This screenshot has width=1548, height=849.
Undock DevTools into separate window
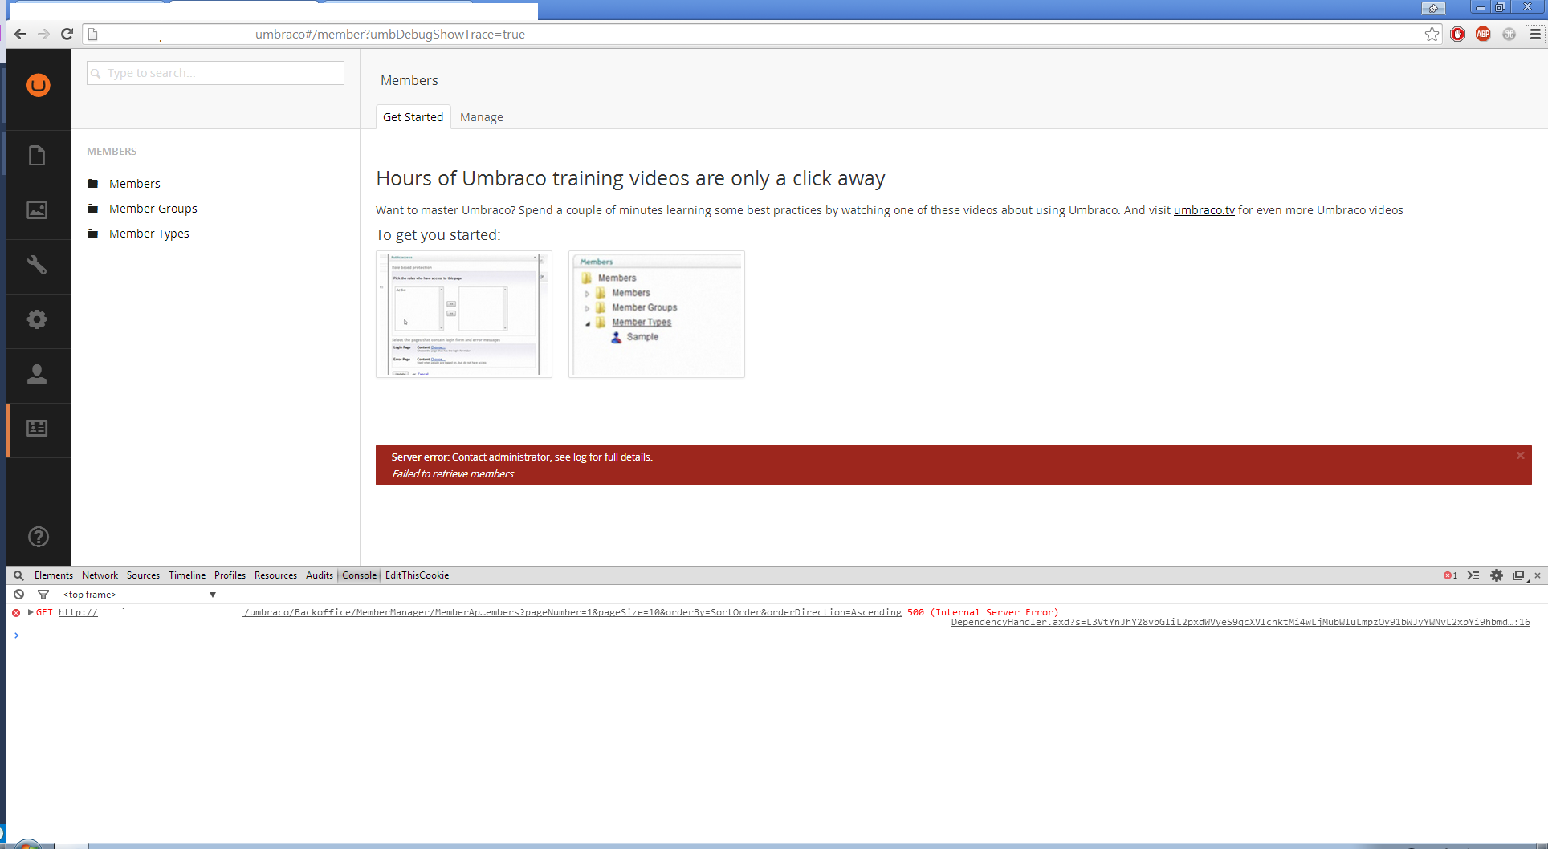coord(1519,575)
